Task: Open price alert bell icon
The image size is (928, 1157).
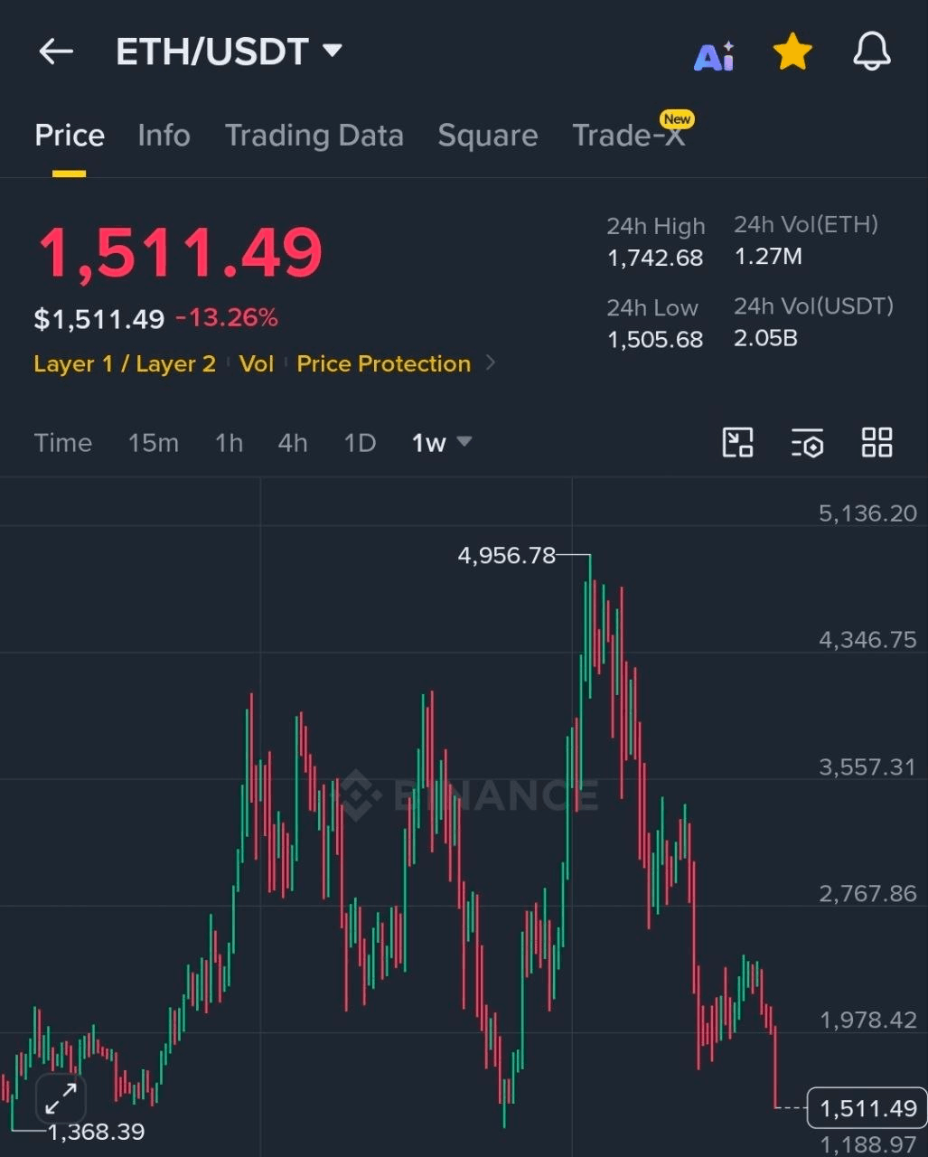Action: click(871, 52)
